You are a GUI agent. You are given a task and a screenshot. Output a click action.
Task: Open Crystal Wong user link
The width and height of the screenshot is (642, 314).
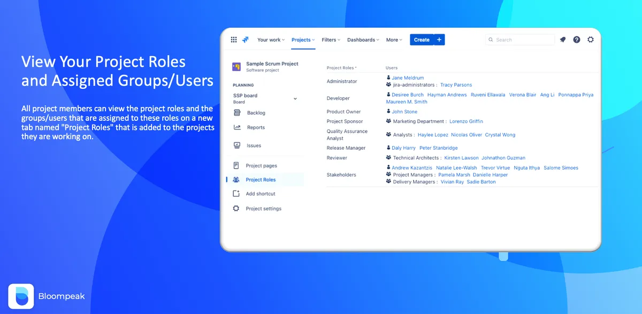[x=500, y=135]
